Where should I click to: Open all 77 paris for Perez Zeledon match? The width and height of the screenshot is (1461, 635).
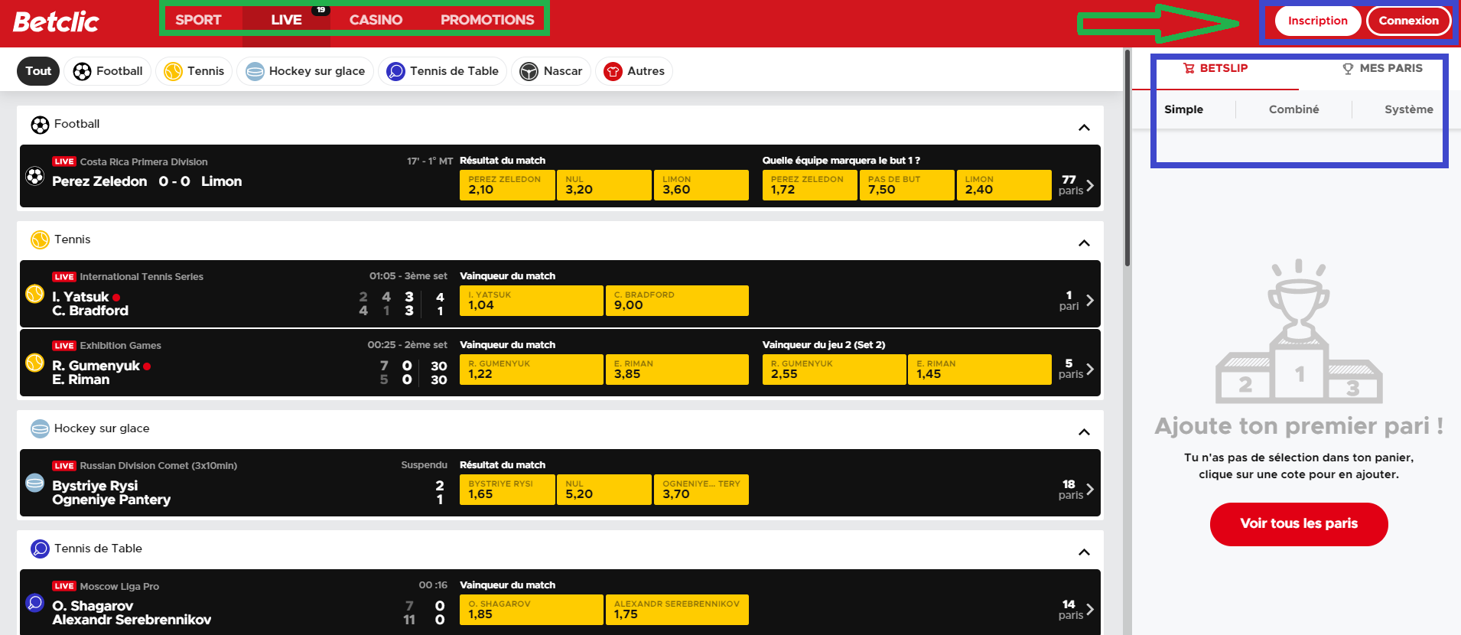pos(1075,184)
